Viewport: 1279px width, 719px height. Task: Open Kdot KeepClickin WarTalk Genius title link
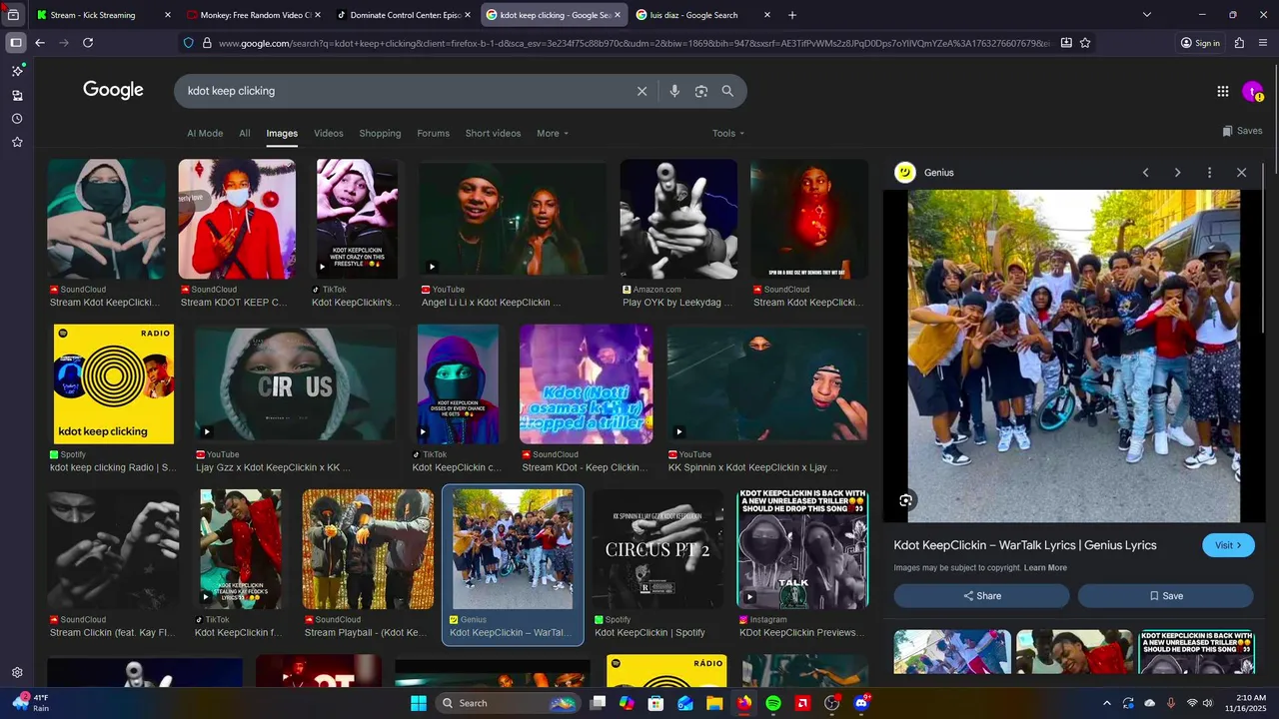(x=1025, y=545)
